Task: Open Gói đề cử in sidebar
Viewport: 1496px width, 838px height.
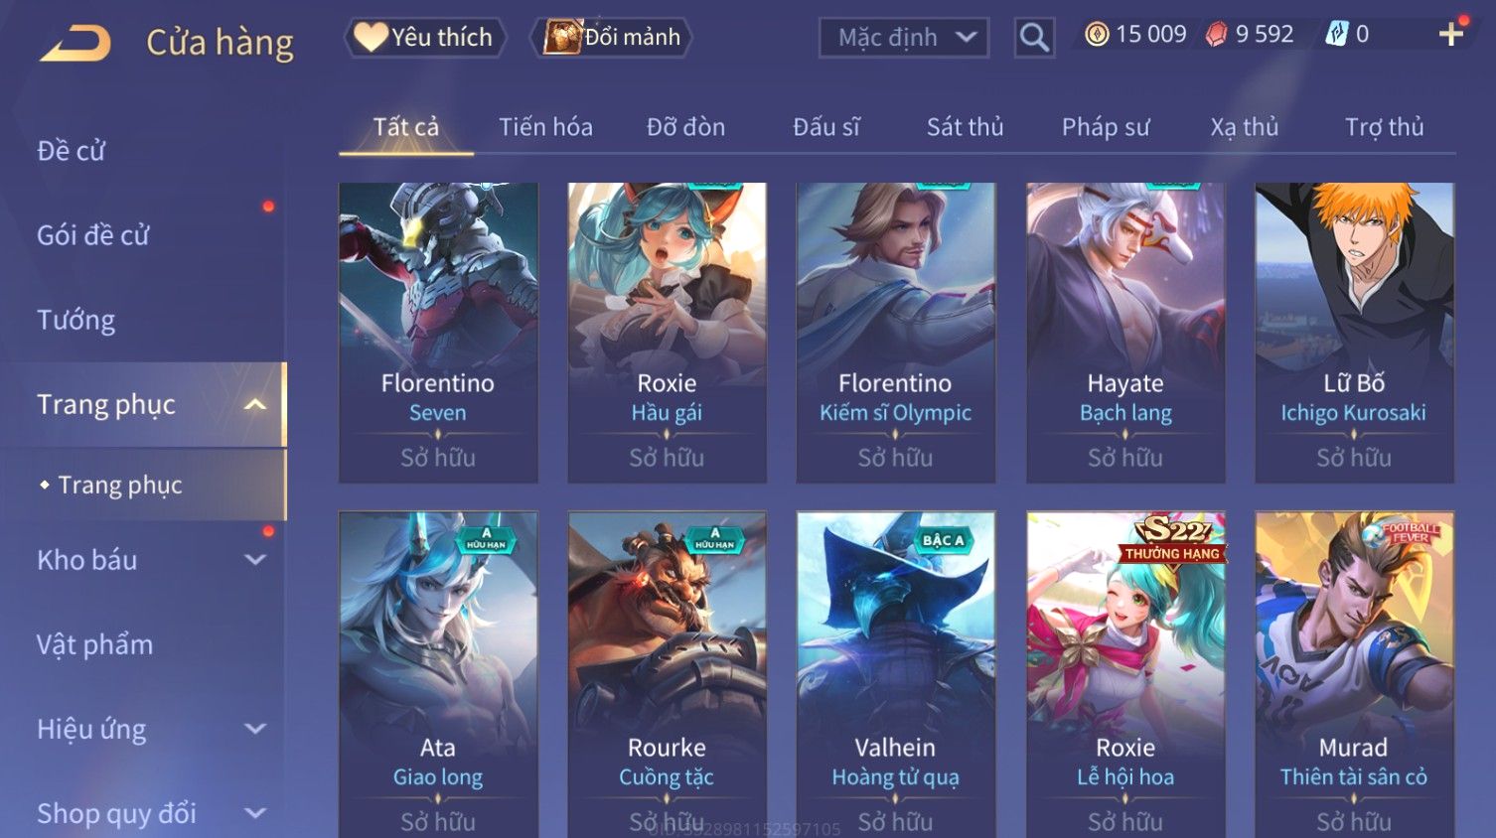Action: 92,235
